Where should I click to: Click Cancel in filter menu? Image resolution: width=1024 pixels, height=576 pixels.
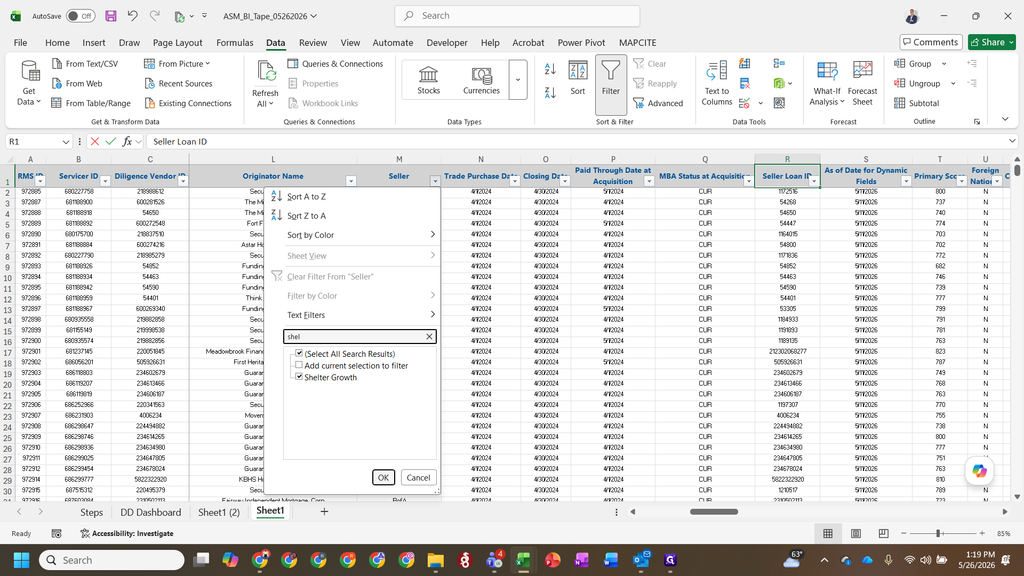coord(418,477)
